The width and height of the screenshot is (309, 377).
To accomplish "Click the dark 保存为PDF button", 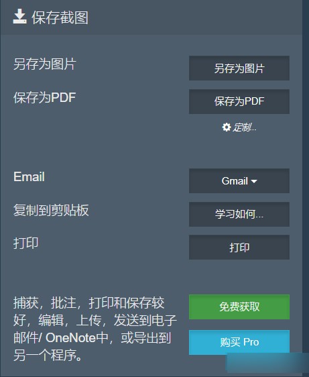I will 239,101.
